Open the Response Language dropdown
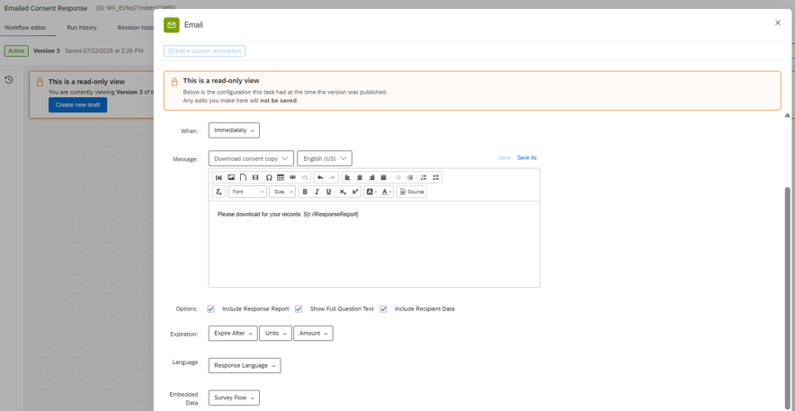 click(245, 365)
